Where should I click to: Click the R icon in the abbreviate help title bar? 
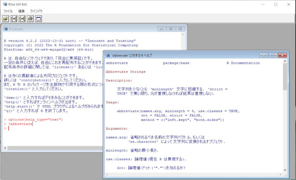point(108,55)
